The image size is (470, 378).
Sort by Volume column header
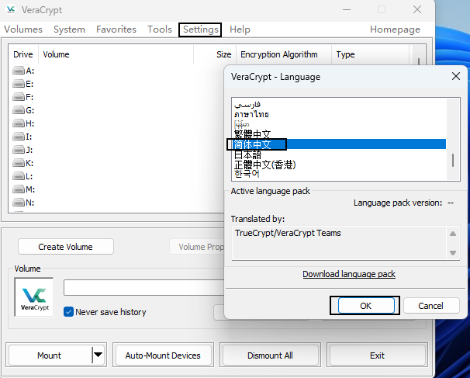pyautogui.click(x=116, y=54)
